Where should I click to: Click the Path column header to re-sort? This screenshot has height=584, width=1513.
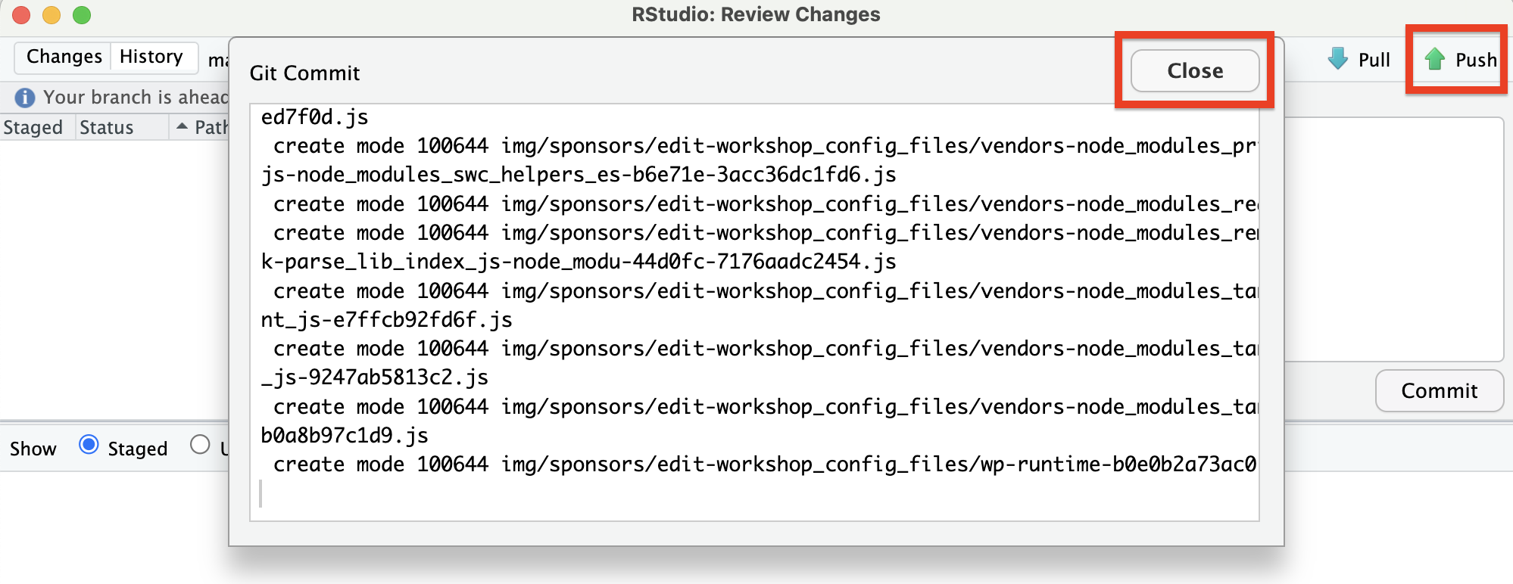pos(210,126)
